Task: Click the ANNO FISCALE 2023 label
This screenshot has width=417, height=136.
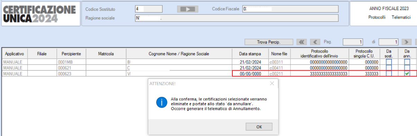Action: coord(389,8)
